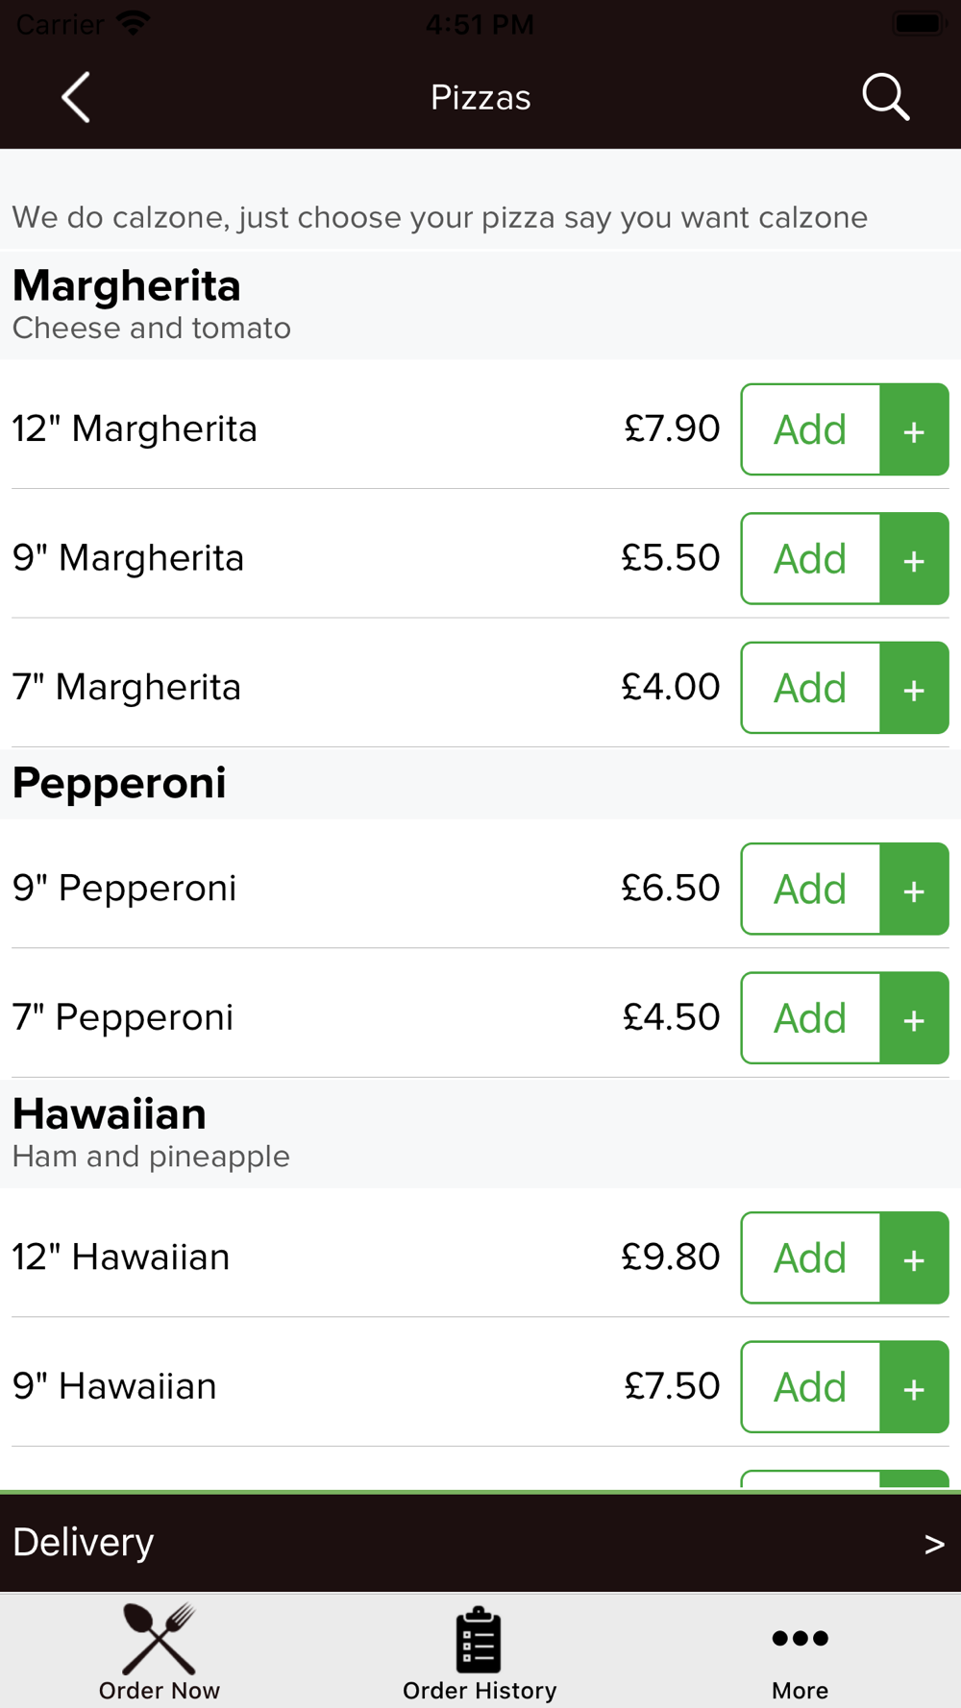The width and height of the screenshot is (961, 1708).
Task: Tap the Delivery label
Action: [84, 1542]
